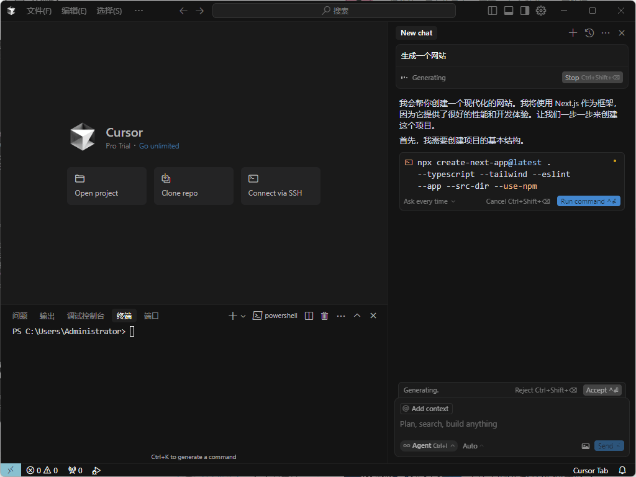Cancel the proposed npx command

518,201
